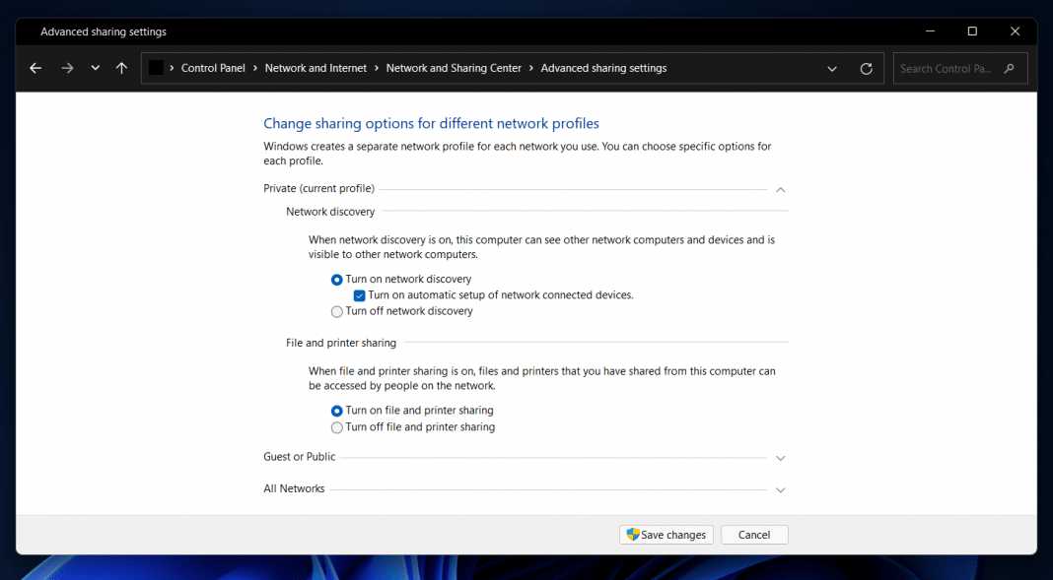The width and height of the screenshot is (1053, 580).
Task: Click the back navigation arrow
Action: coord(35,68)
